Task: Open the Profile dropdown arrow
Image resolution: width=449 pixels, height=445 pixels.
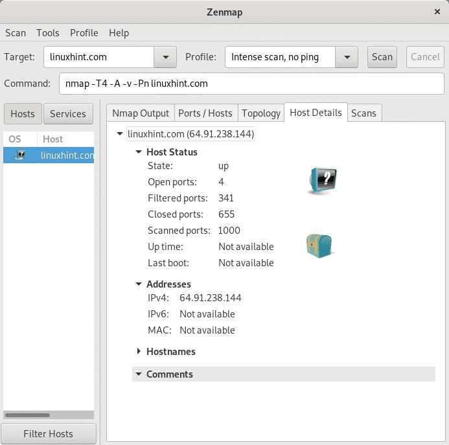Action: [x=347, y=57]
